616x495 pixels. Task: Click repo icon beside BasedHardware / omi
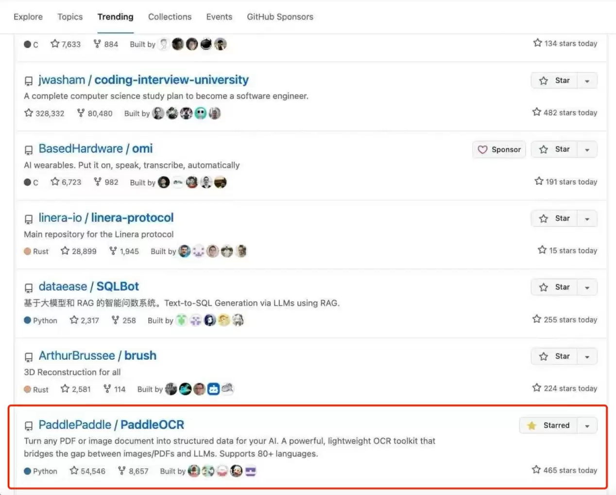point(29,150)
